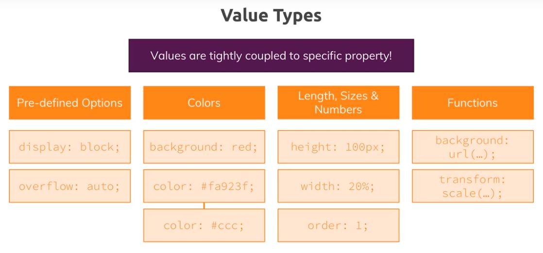Image resolution: width=543 pixels, height=253 pixels.
Task: Select the overflow: auto; example box
Action: pyautogui.click(x=69, y=186)
